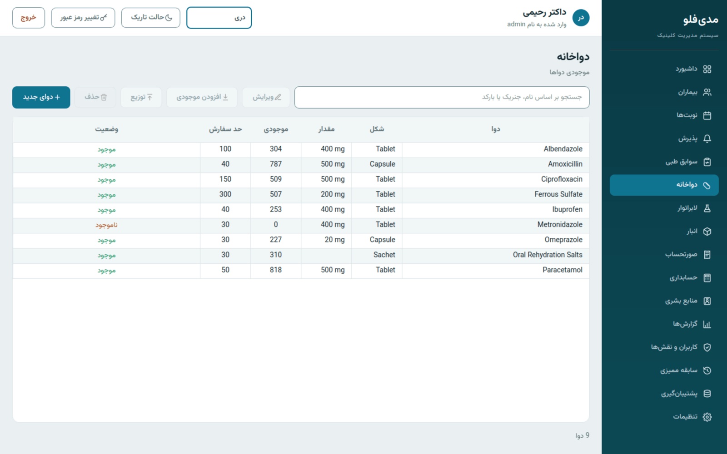Click the Human resources badge icon
This screenshot has height=454, width=727.
tap(707, 301)
